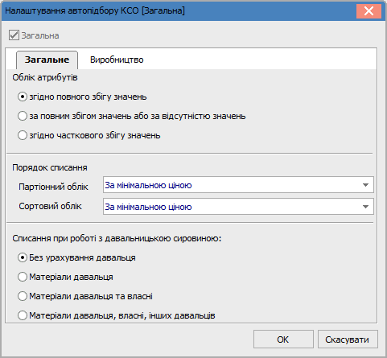Click the Облік атрибутів section label
Viewport: 387px width, 358px height.
coord(45,77)
